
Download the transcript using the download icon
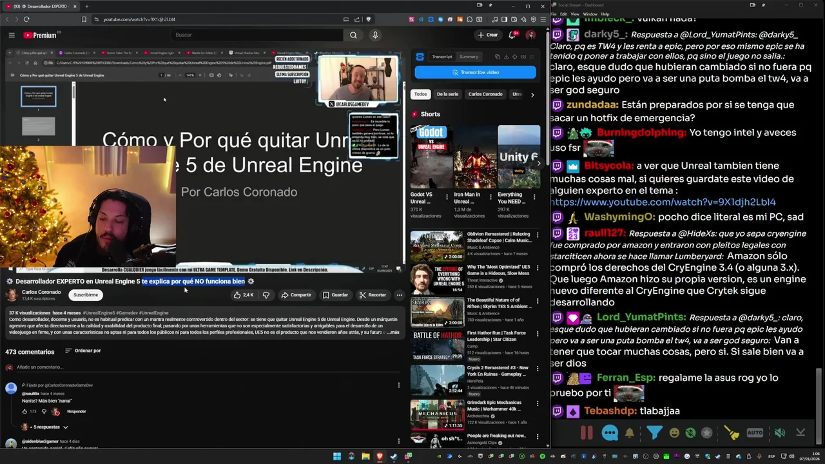[x=506, y=57]
